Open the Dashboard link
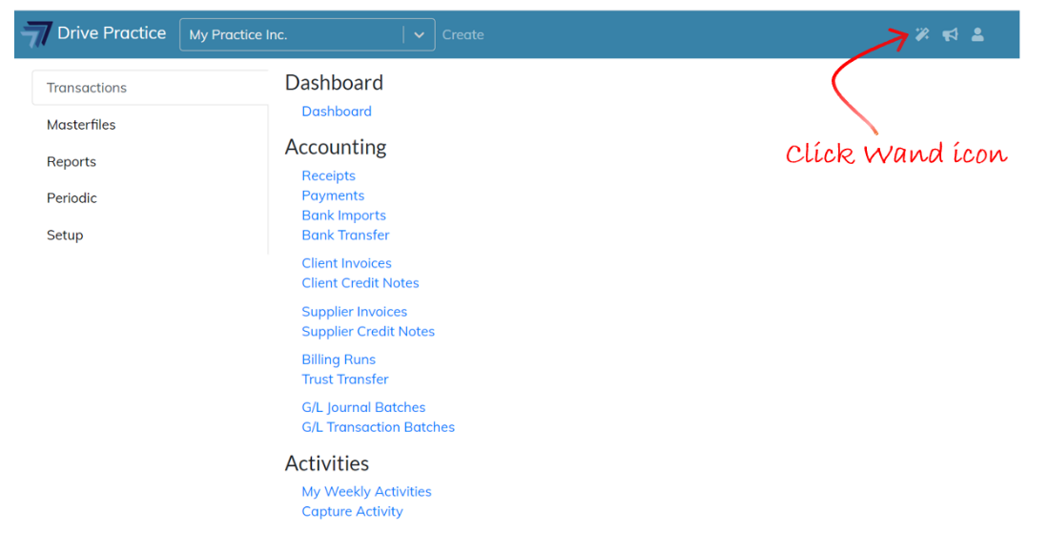This screenshot has width=1049, height=554. point(337,112)
